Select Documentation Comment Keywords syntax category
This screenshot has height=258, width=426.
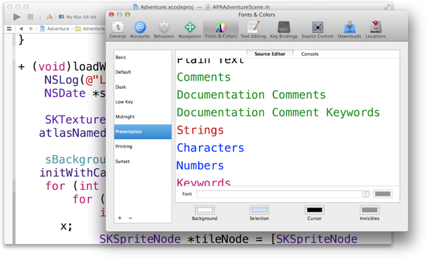278,112
